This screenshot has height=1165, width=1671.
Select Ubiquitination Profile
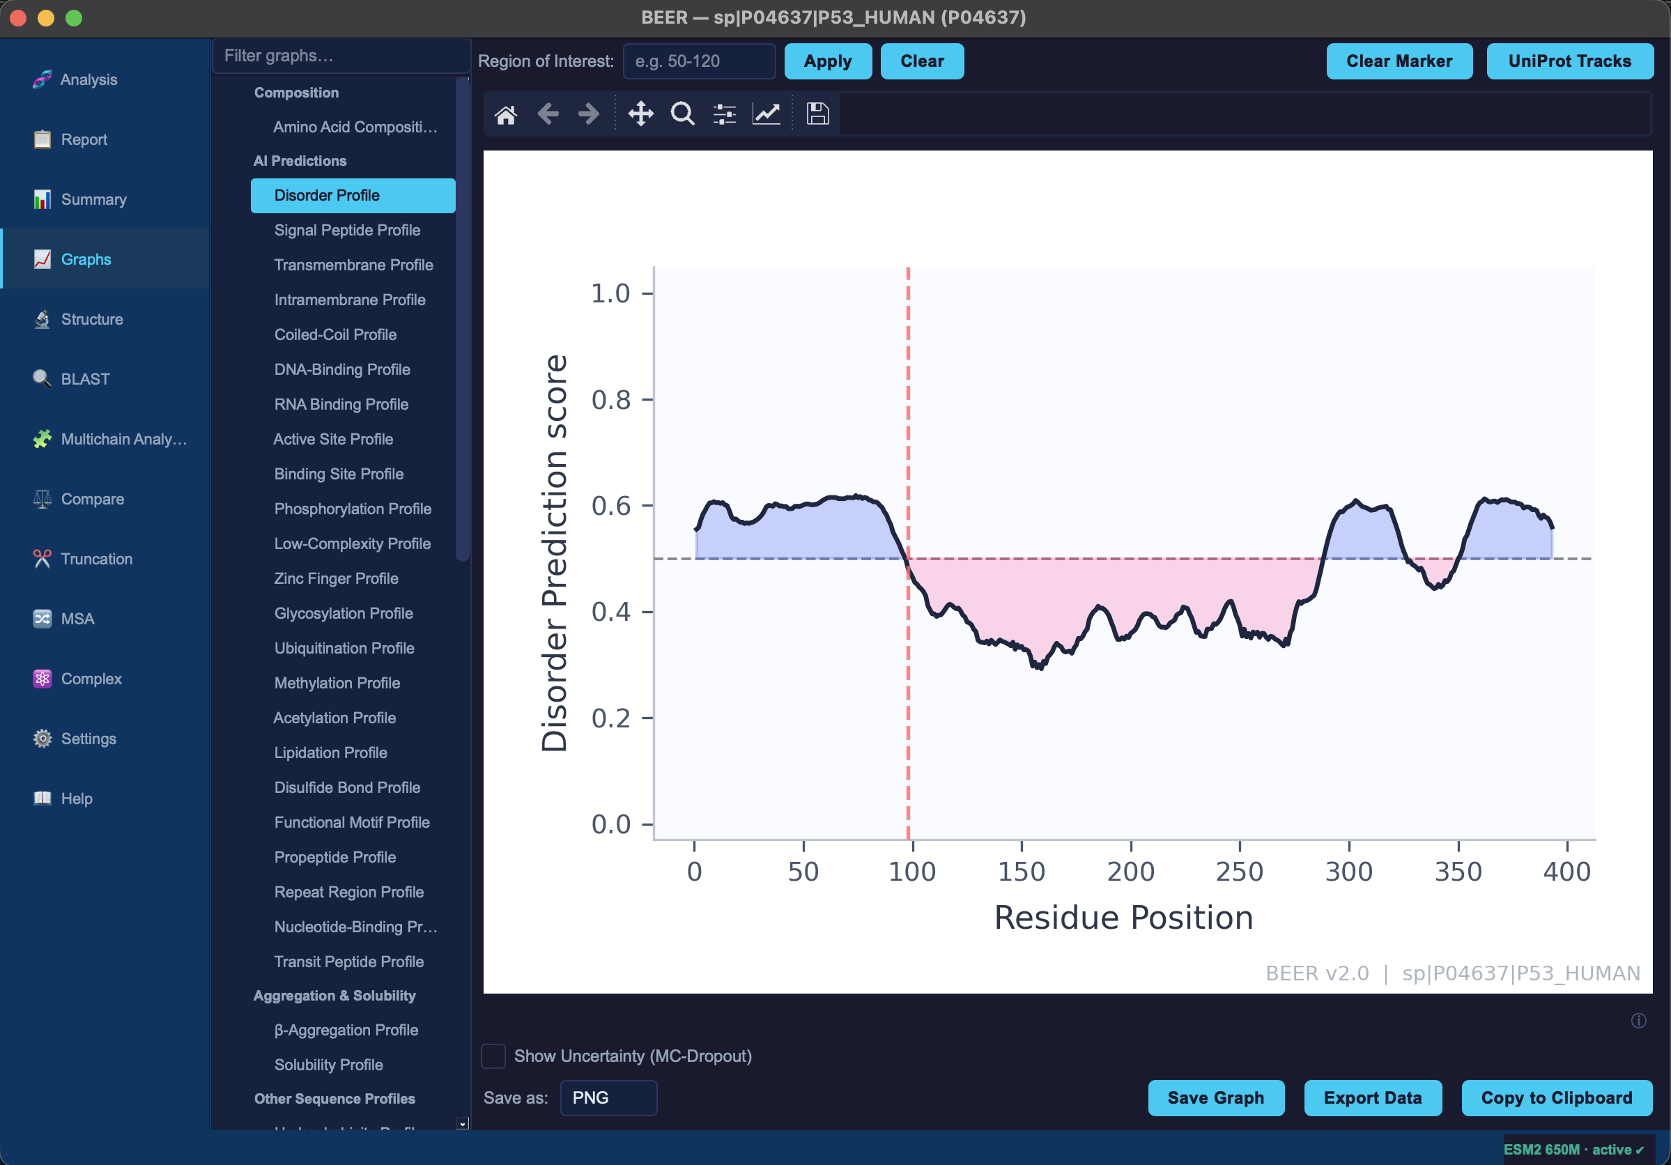353,649
